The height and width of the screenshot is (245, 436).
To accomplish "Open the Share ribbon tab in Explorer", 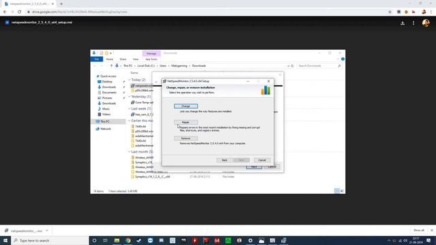I will [x=123, y=59].
